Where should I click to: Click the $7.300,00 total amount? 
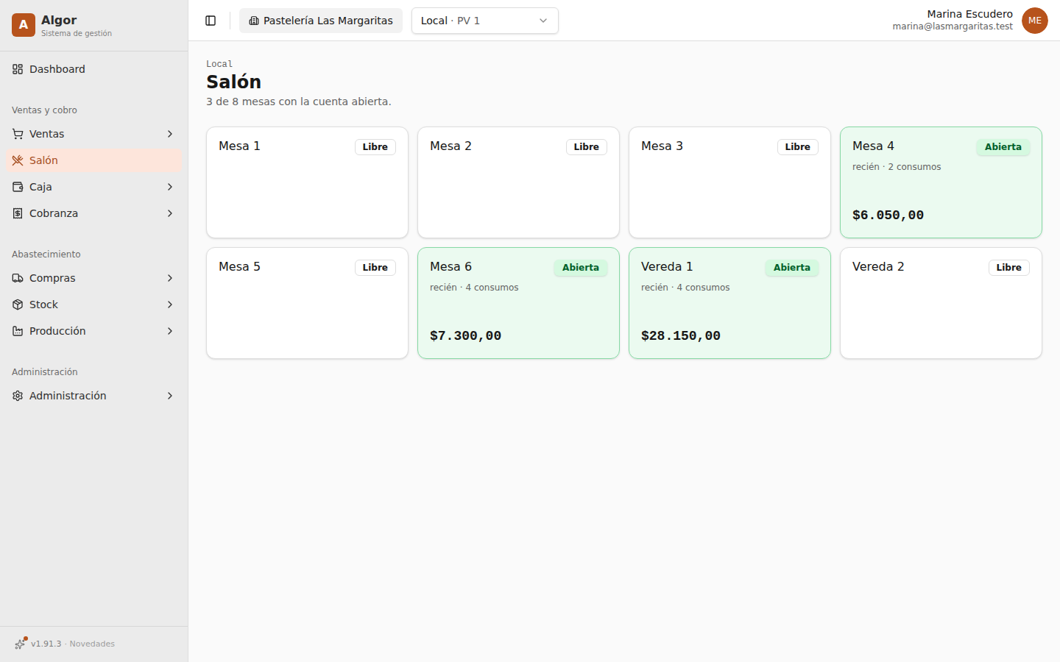point(466,335)
